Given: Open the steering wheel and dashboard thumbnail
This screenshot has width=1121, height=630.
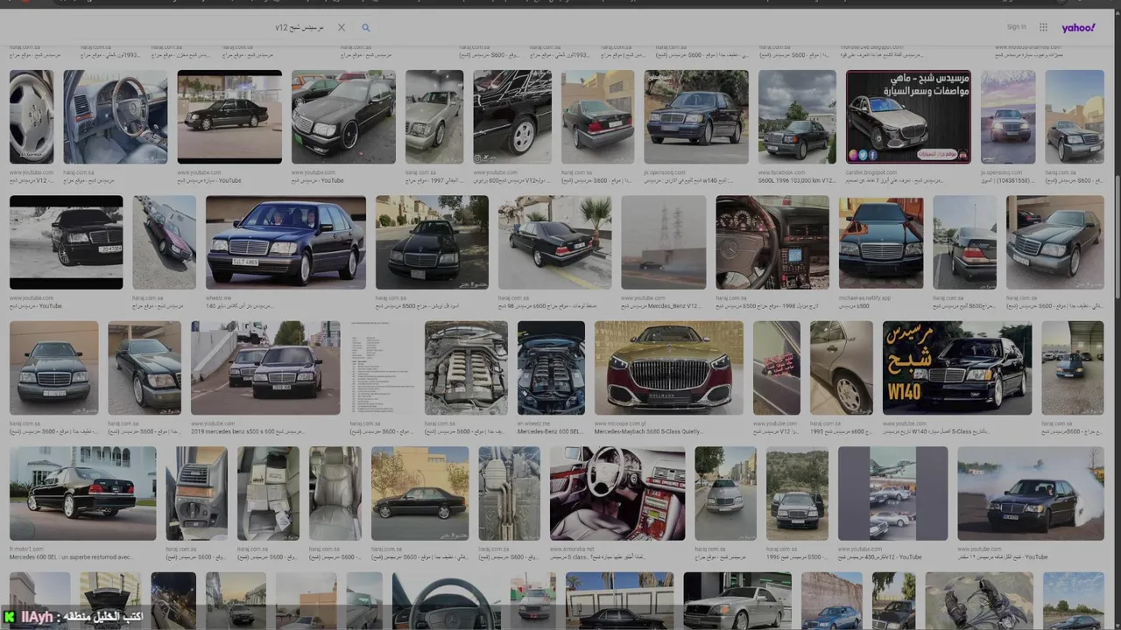Looking at the screenshot, I should coord(772,242).
